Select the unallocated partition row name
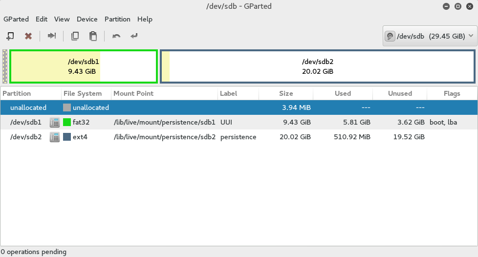Image resolution: width=478 pixels, height=257 pixels. tap(28, 107)
